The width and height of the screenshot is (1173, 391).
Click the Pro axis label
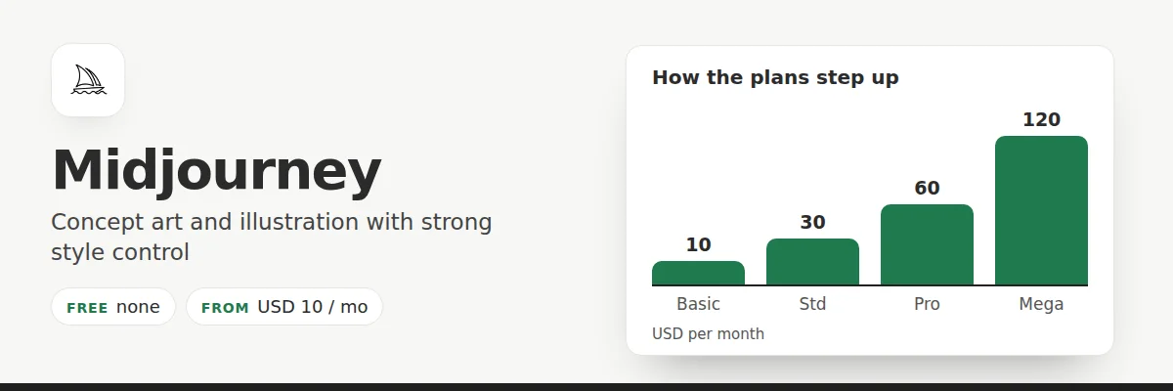click(x=927, y=304)
